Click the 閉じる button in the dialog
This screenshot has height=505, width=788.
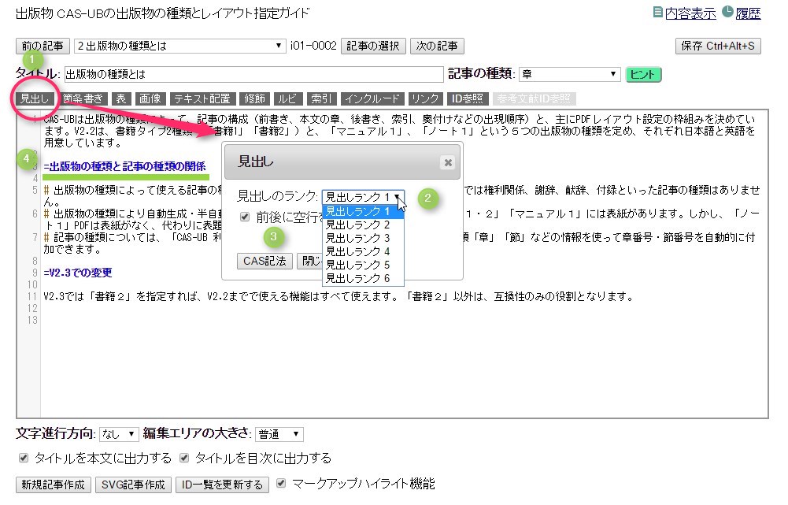[309, 261]
